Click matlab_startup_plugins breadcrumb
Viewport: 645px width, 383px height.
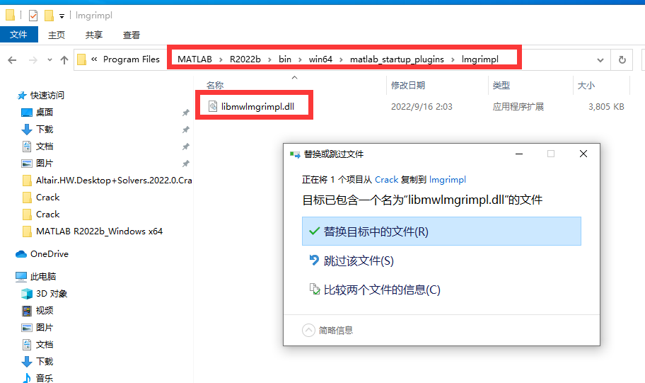[x=397, y=59]
